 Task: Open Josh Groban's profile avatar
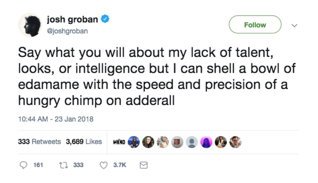pos(30,25)
